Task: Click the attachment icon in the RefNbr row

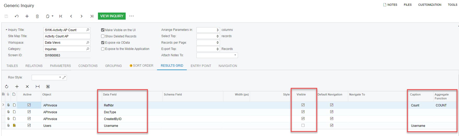Action: coord(8,105)
